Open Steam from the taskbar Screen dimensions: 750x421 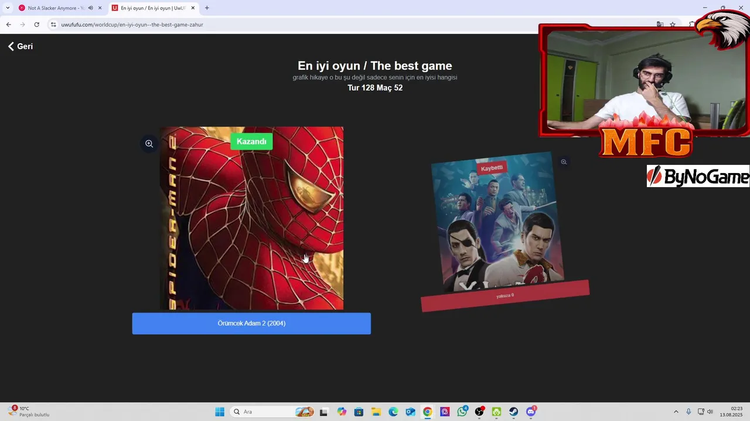(x=514, y=412)
